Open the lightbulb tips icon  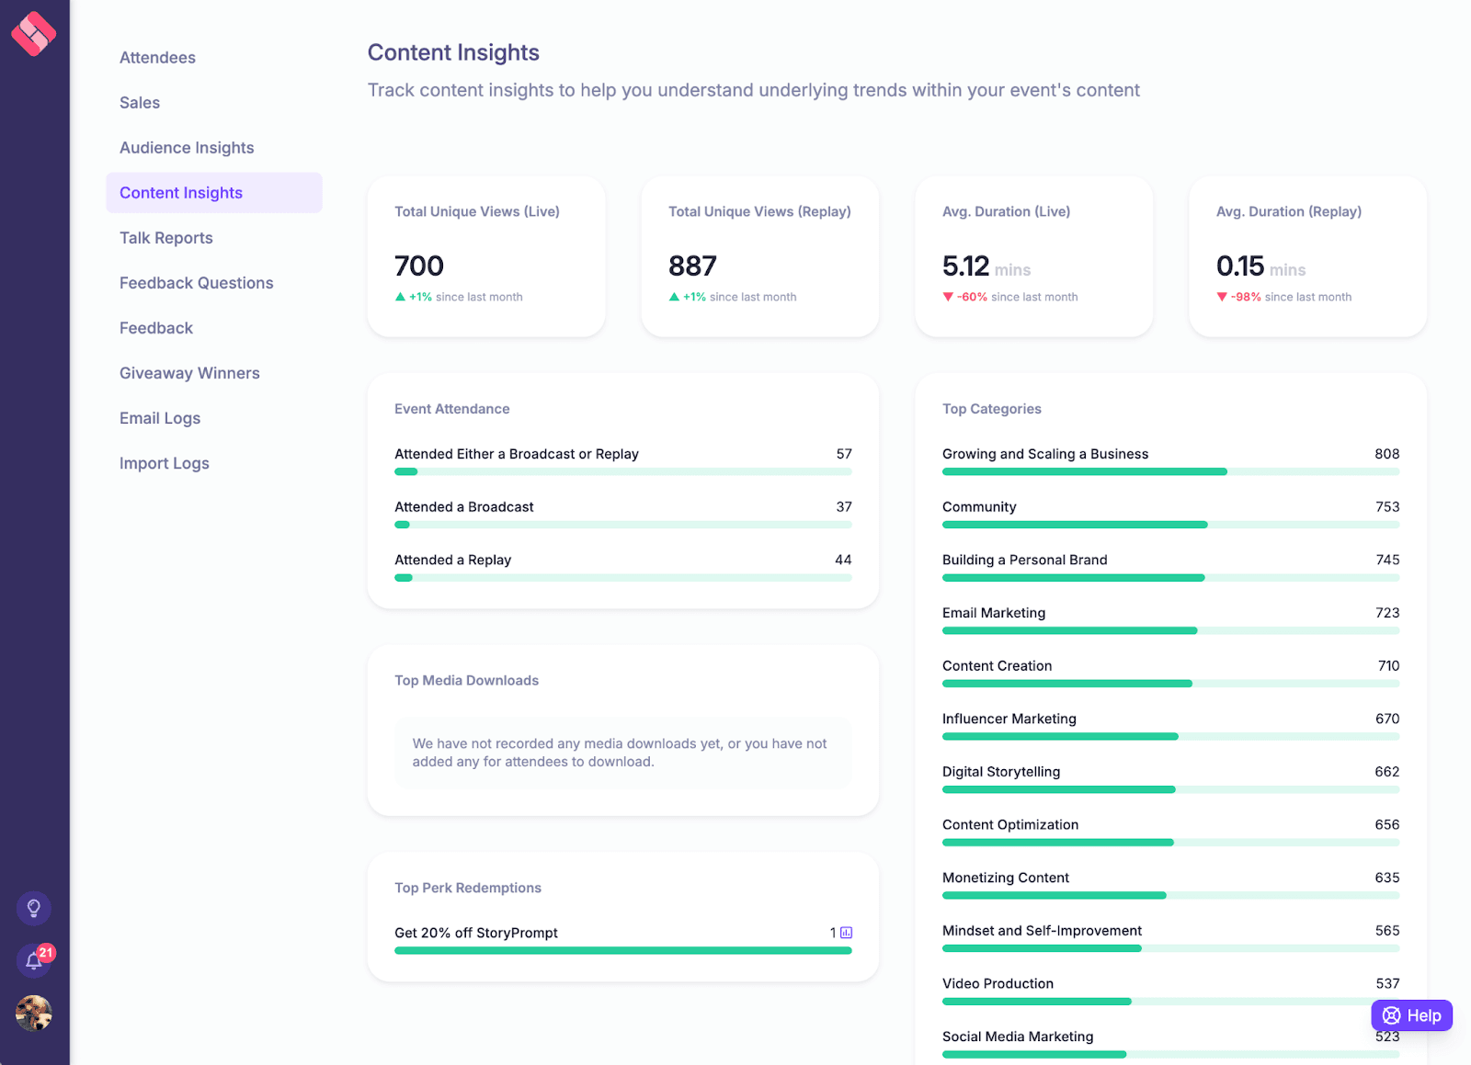[34, 908]
